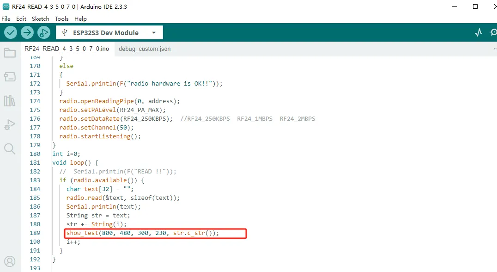
Task: Open the Help menu
Action: 80,19
